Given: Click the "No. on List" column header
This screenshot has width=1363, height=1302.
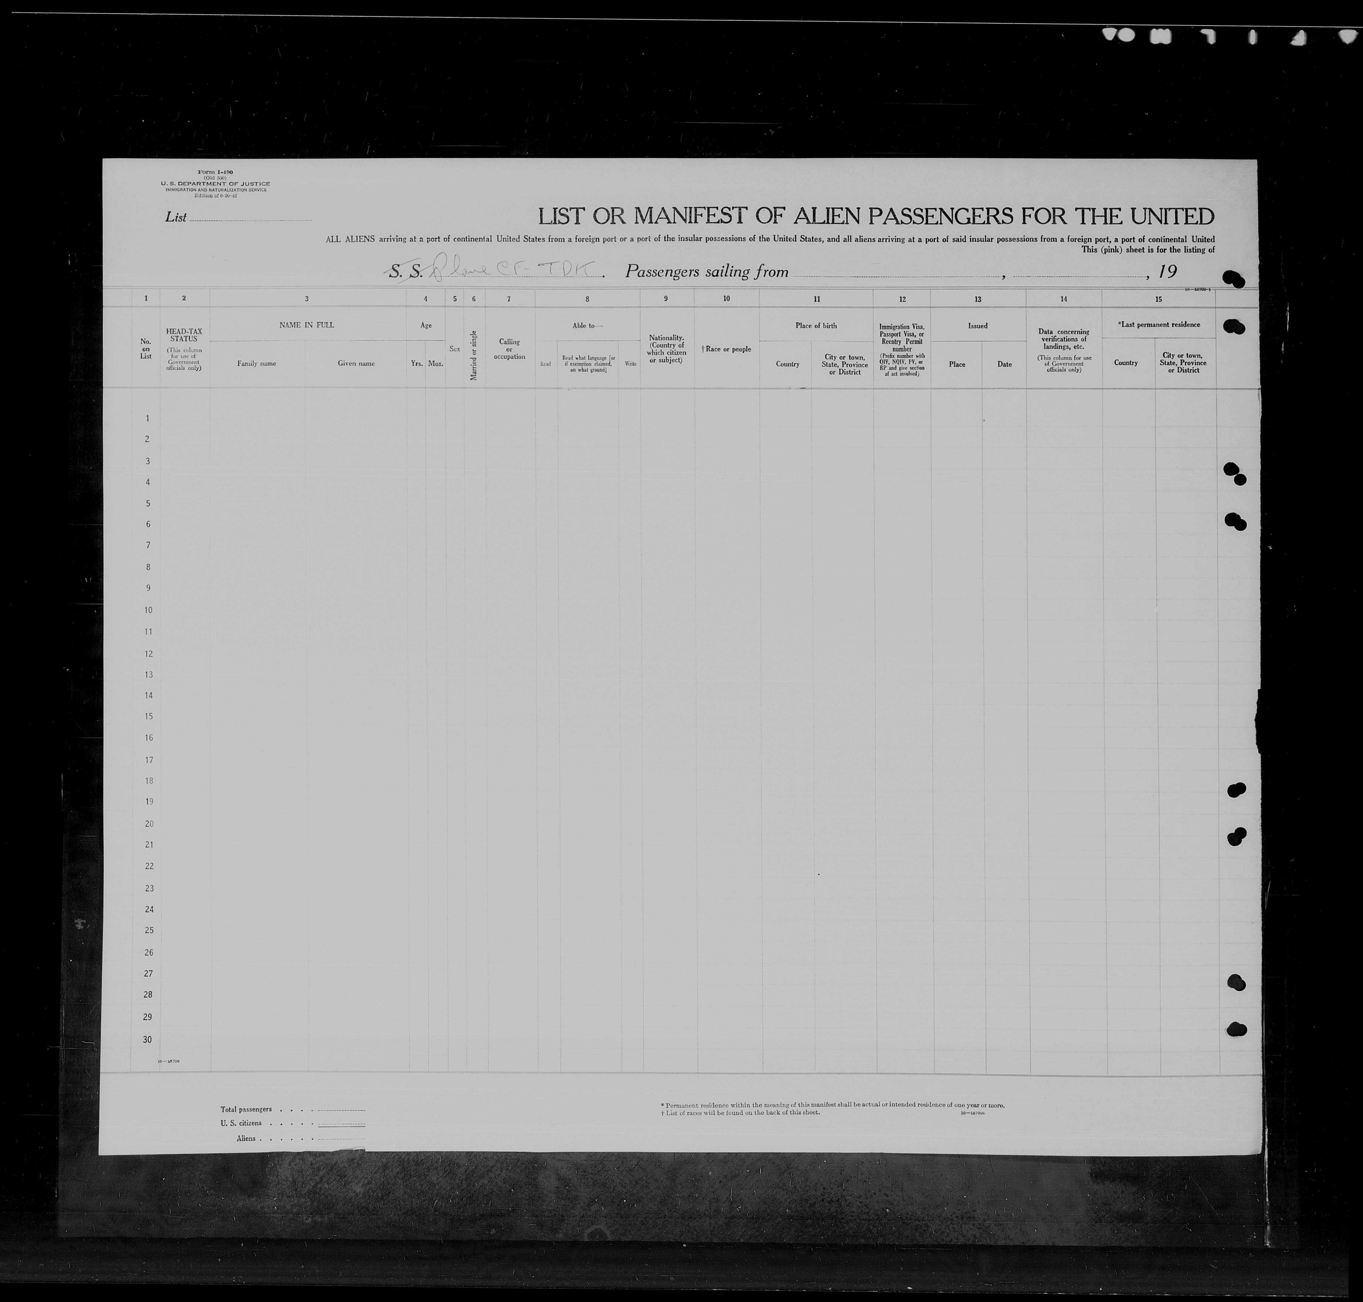Looking at the screenshot, I should point(146,349).
